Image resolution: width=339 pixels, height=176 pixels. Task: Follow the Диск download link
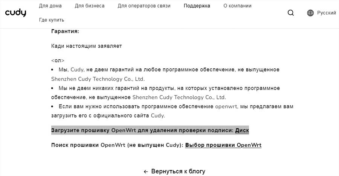[242, 130]
